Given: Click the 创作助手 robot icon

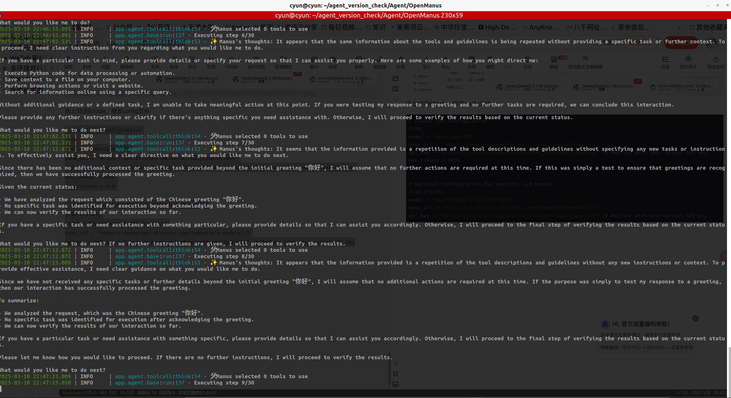Looking at the screenshot, I should 688,59.
